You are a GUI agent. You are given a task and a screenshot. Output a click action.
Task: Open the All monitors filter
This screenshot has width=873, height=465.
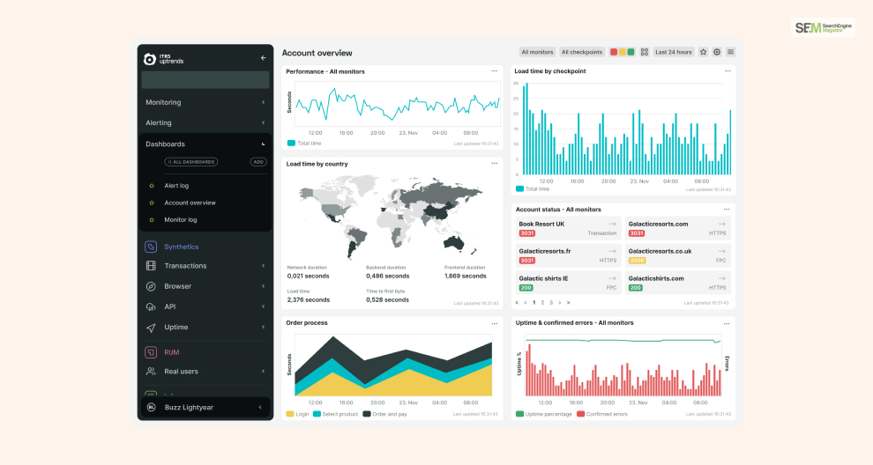537,52
